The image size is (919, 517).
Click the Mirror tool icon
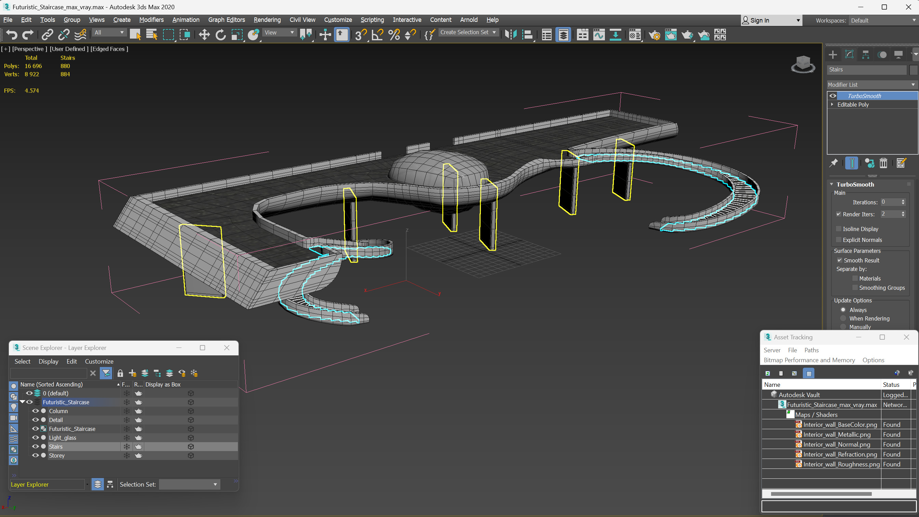point(511,35)
